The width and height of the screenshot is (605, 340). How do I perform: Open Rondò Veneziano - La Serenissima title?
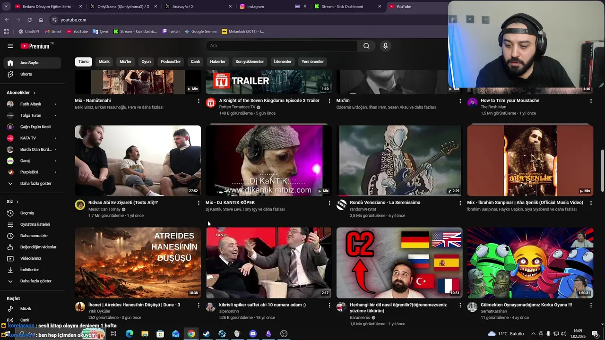click(385, 203)
